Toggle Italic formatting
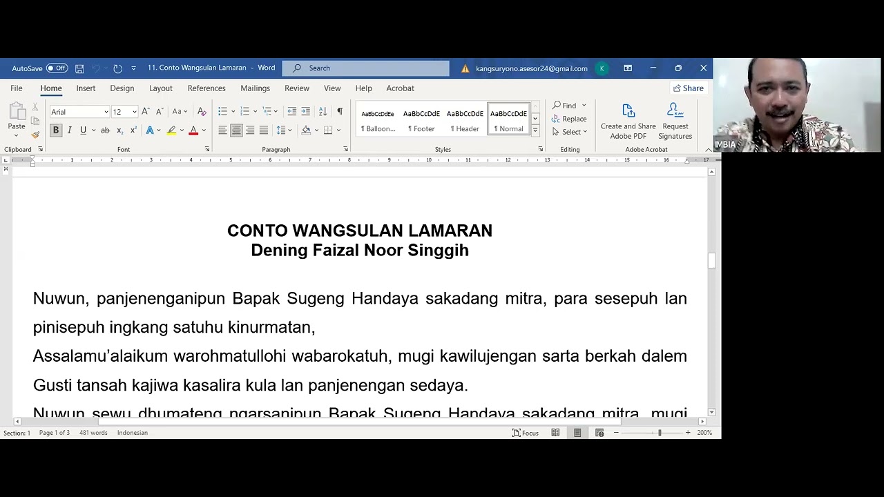Image resolution: width=884 pixels, height=497 pixels. 69,130
